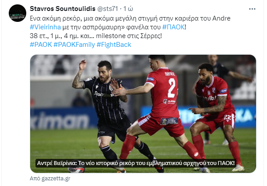Open the Greek #ΠΑΟΚ hashtag

click(x=173, y=27)
